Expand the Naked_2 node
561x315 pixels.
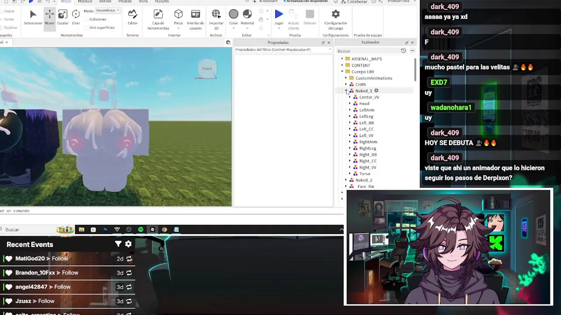tap(346, 180)
